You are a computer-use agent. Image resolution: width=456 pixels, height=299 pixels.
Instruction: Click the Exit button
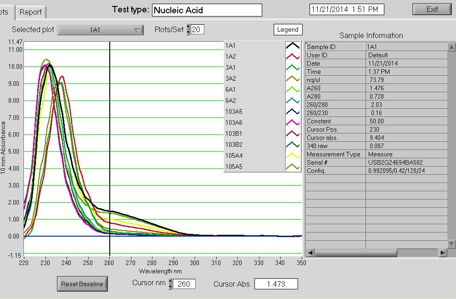(432, 9)
